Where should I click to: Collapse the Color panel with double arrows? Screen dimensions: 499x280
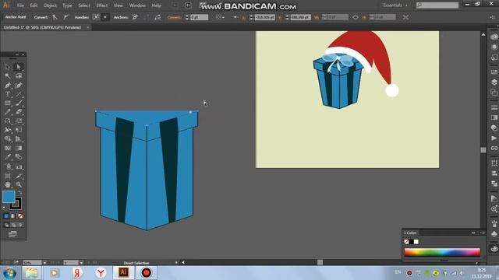click(x=473, y=233)
